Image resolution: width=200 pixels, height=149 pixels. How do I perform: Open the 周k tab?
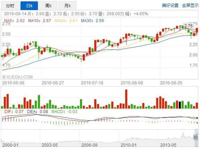click(48, 6)
